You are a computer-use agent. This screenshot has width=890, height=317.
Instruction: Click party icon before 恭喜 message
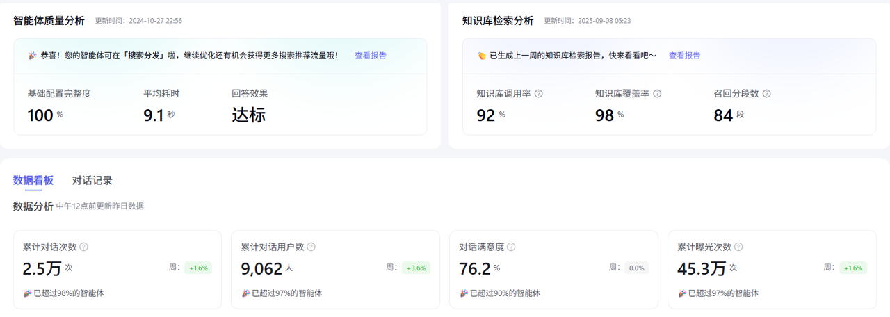[x=32, y=56]
